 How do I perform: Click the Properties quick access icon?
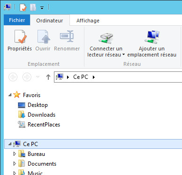click(x=23, y=7)
